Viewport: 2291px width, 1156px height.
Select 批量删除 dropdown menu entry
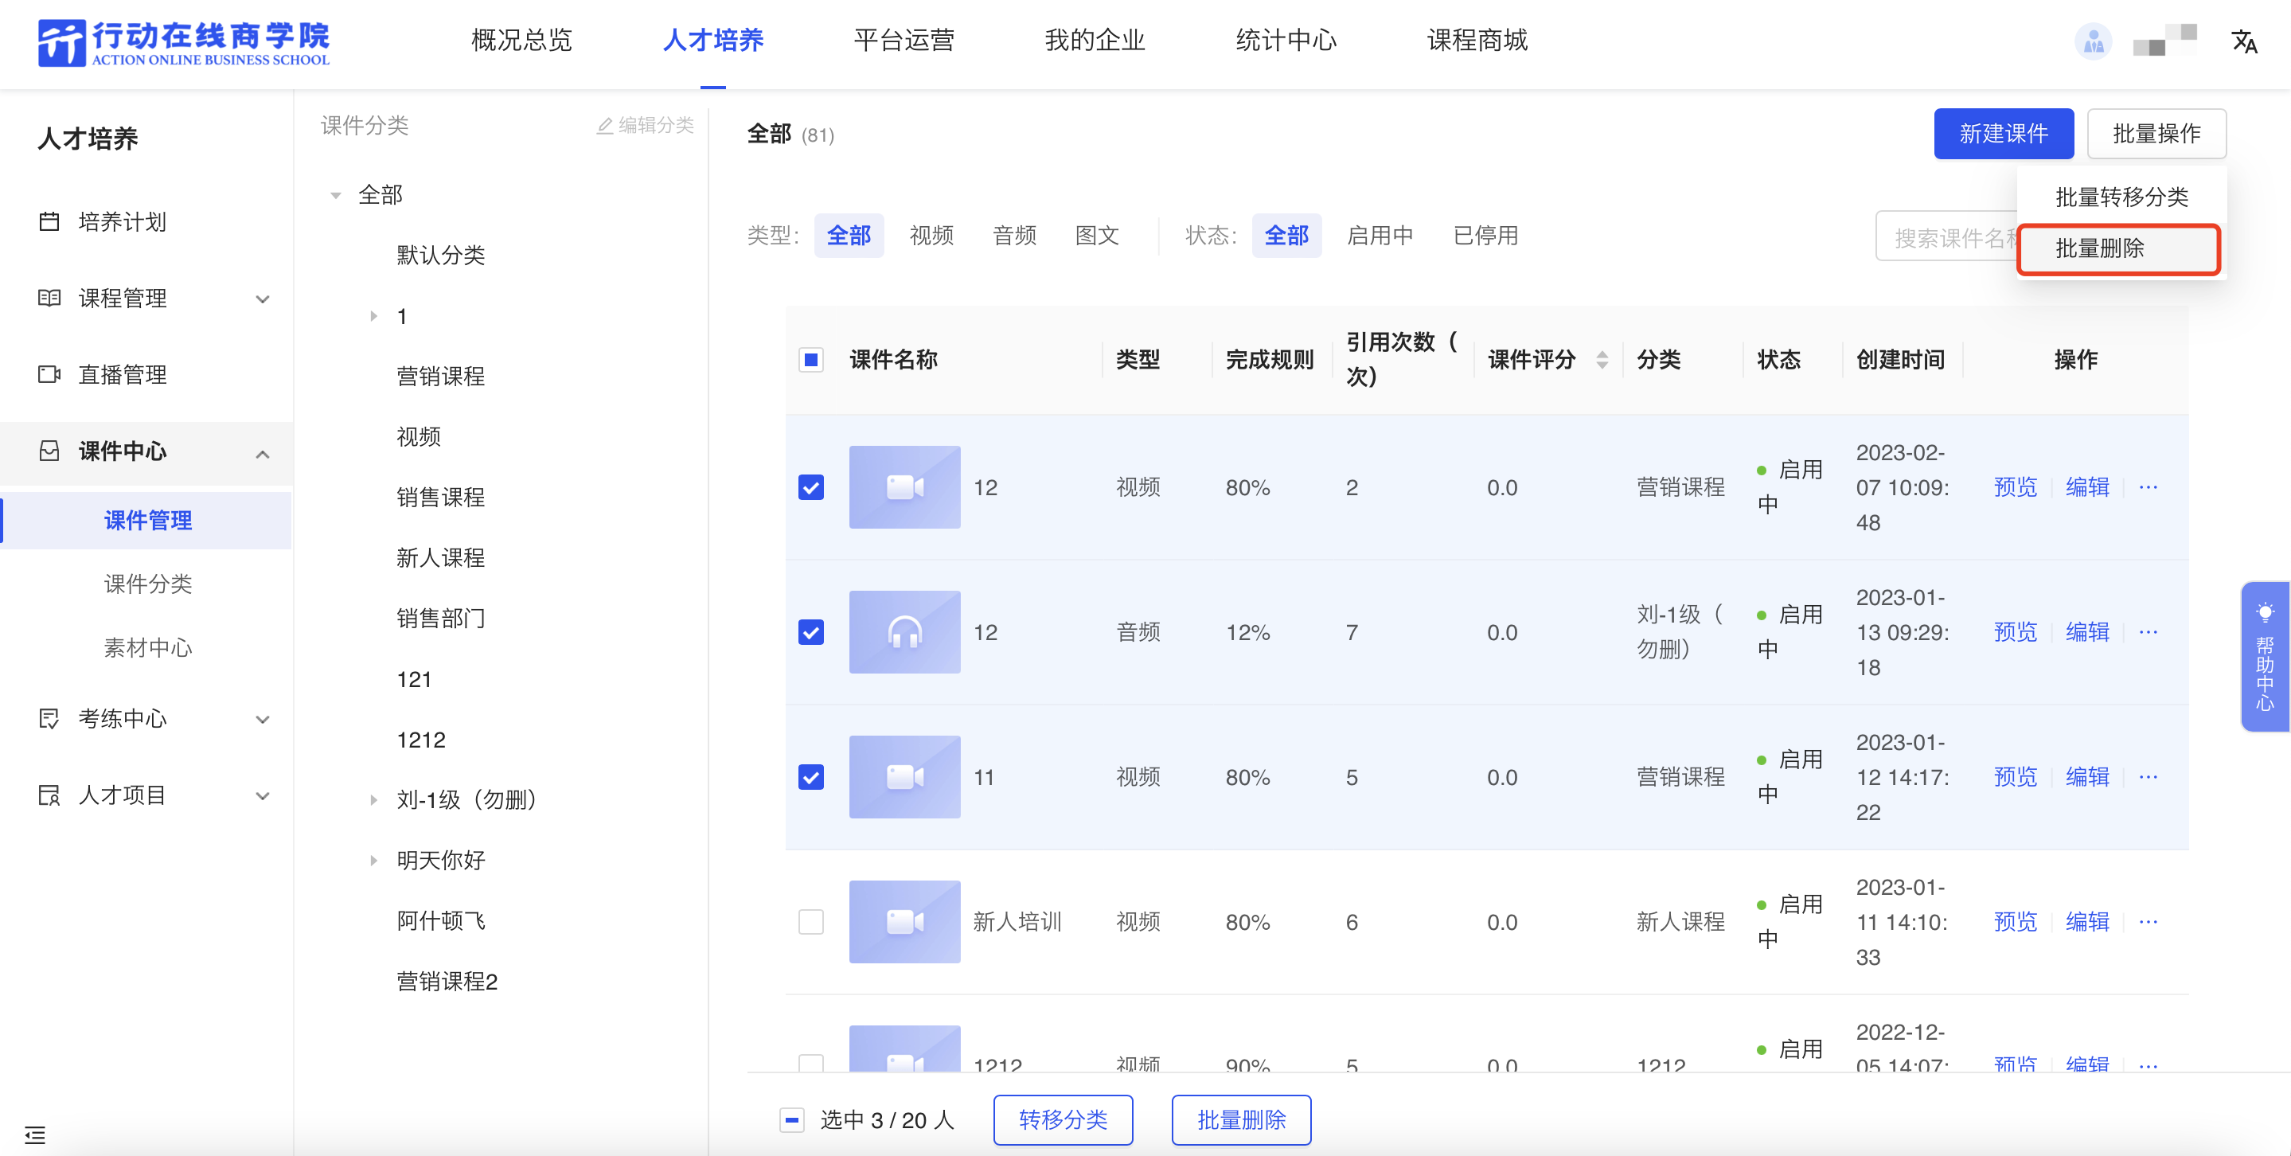tap(2119, 249)
